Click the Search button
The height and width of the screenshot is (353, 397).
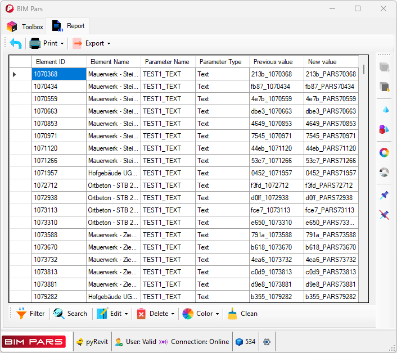click(70, 314)
